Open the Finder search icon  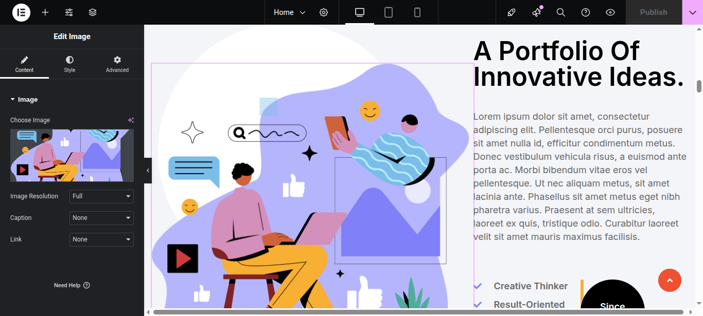tap(561, 12)
